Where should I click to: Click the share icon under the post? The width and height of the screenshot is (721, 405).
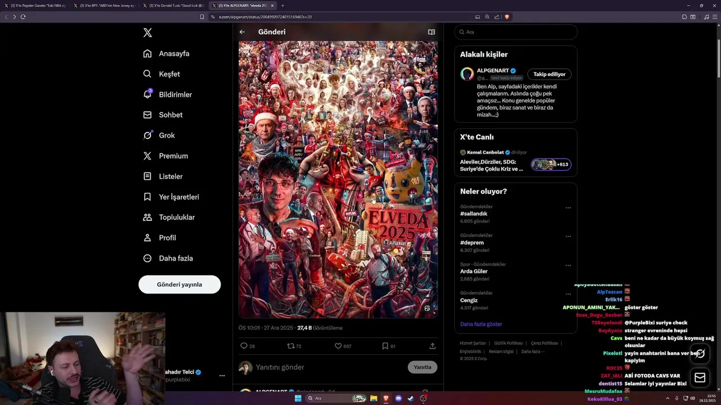tap(433, 346)
